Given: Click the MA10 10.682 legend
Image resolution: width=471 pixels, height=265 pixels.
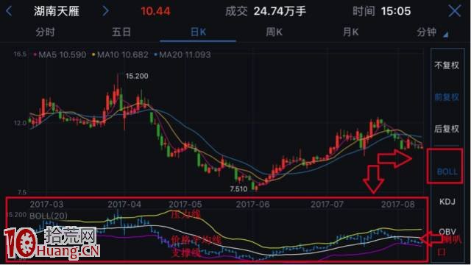Looking at the screenshot, I should point(120,54).
